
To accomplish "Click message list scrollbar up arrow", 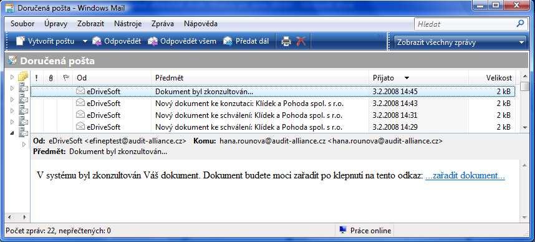I will coord(525,76).
